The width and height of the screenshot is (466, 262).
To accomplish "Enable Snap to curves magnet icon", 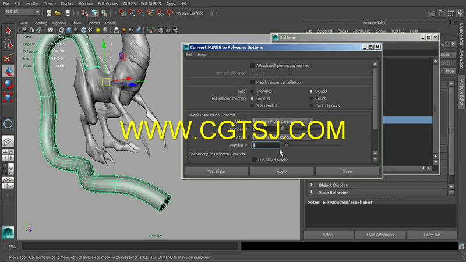I will (x=132, y=13).
